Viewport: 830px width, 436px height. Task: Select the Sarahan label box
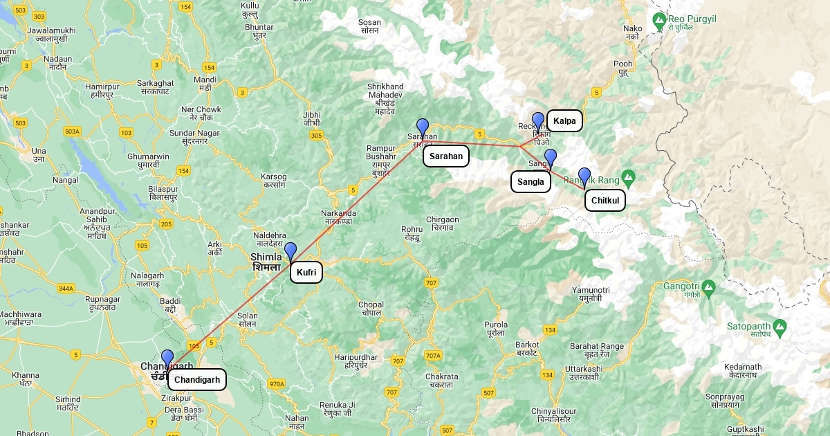[x=446, y=156]
